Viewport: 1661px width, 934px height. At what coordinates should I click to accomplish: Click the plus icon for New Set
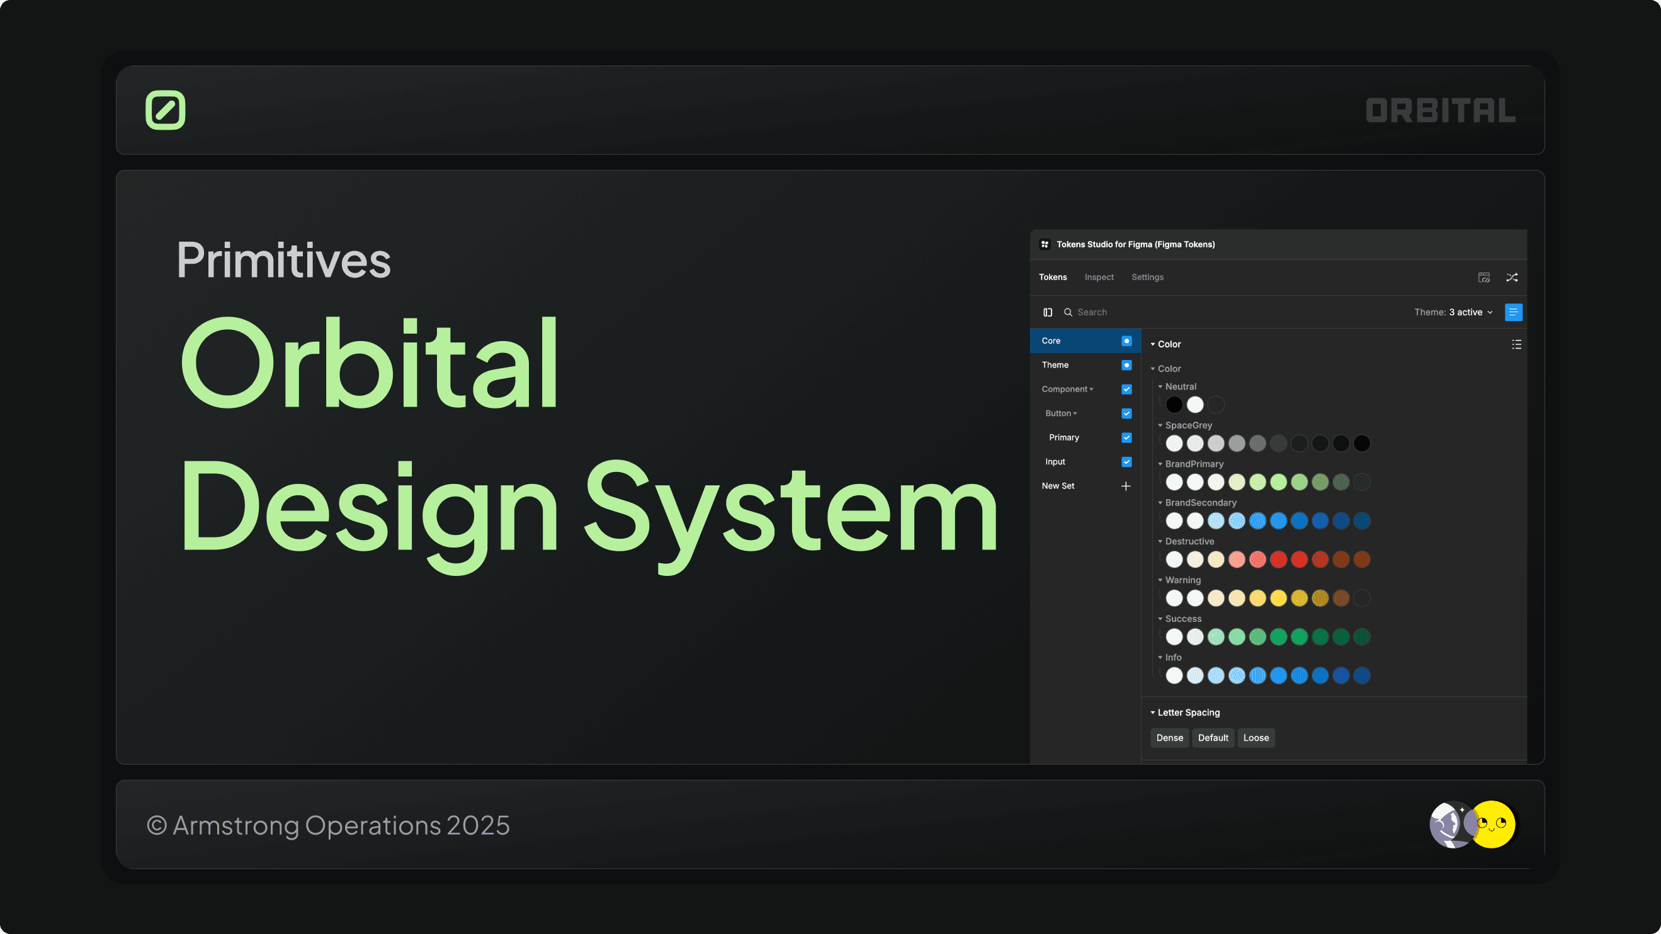click(1125, 486)
